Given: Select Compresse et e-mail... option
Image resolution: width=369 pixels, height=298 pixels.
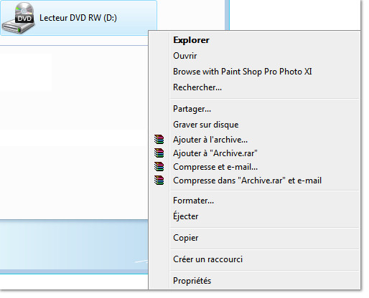Looking at the screenshot, I should coord(215,167).
